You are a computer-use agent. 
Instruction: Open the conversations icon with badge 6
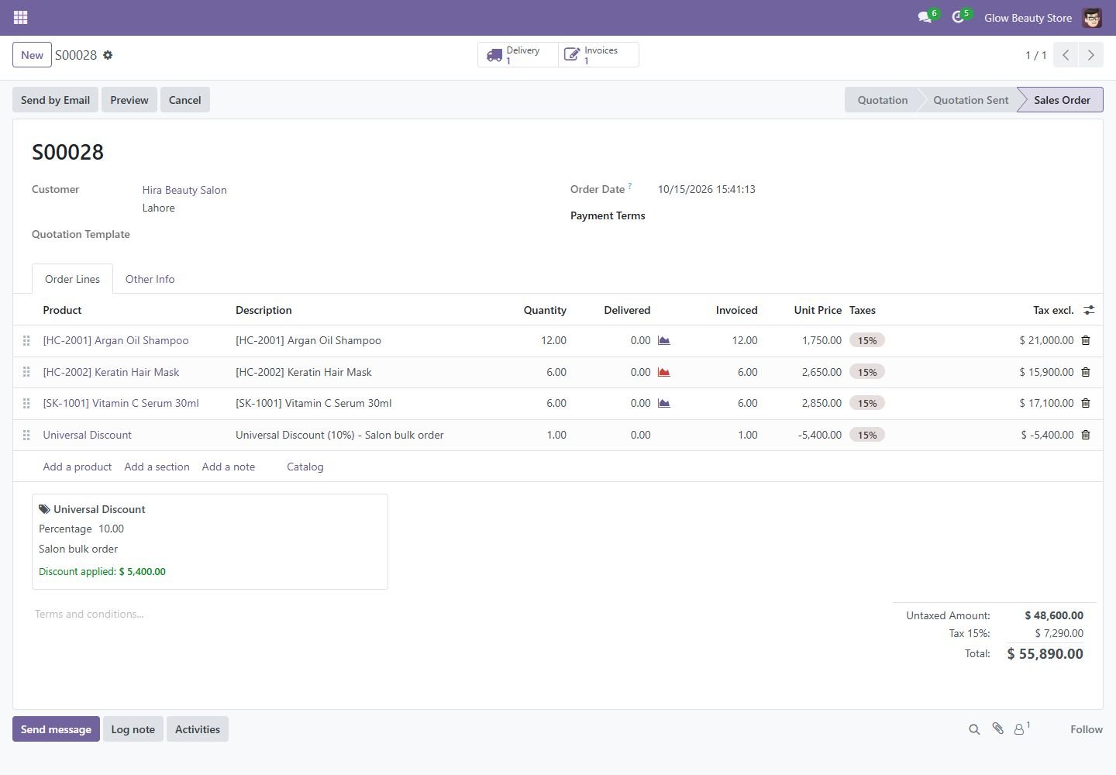pos(927,17)
